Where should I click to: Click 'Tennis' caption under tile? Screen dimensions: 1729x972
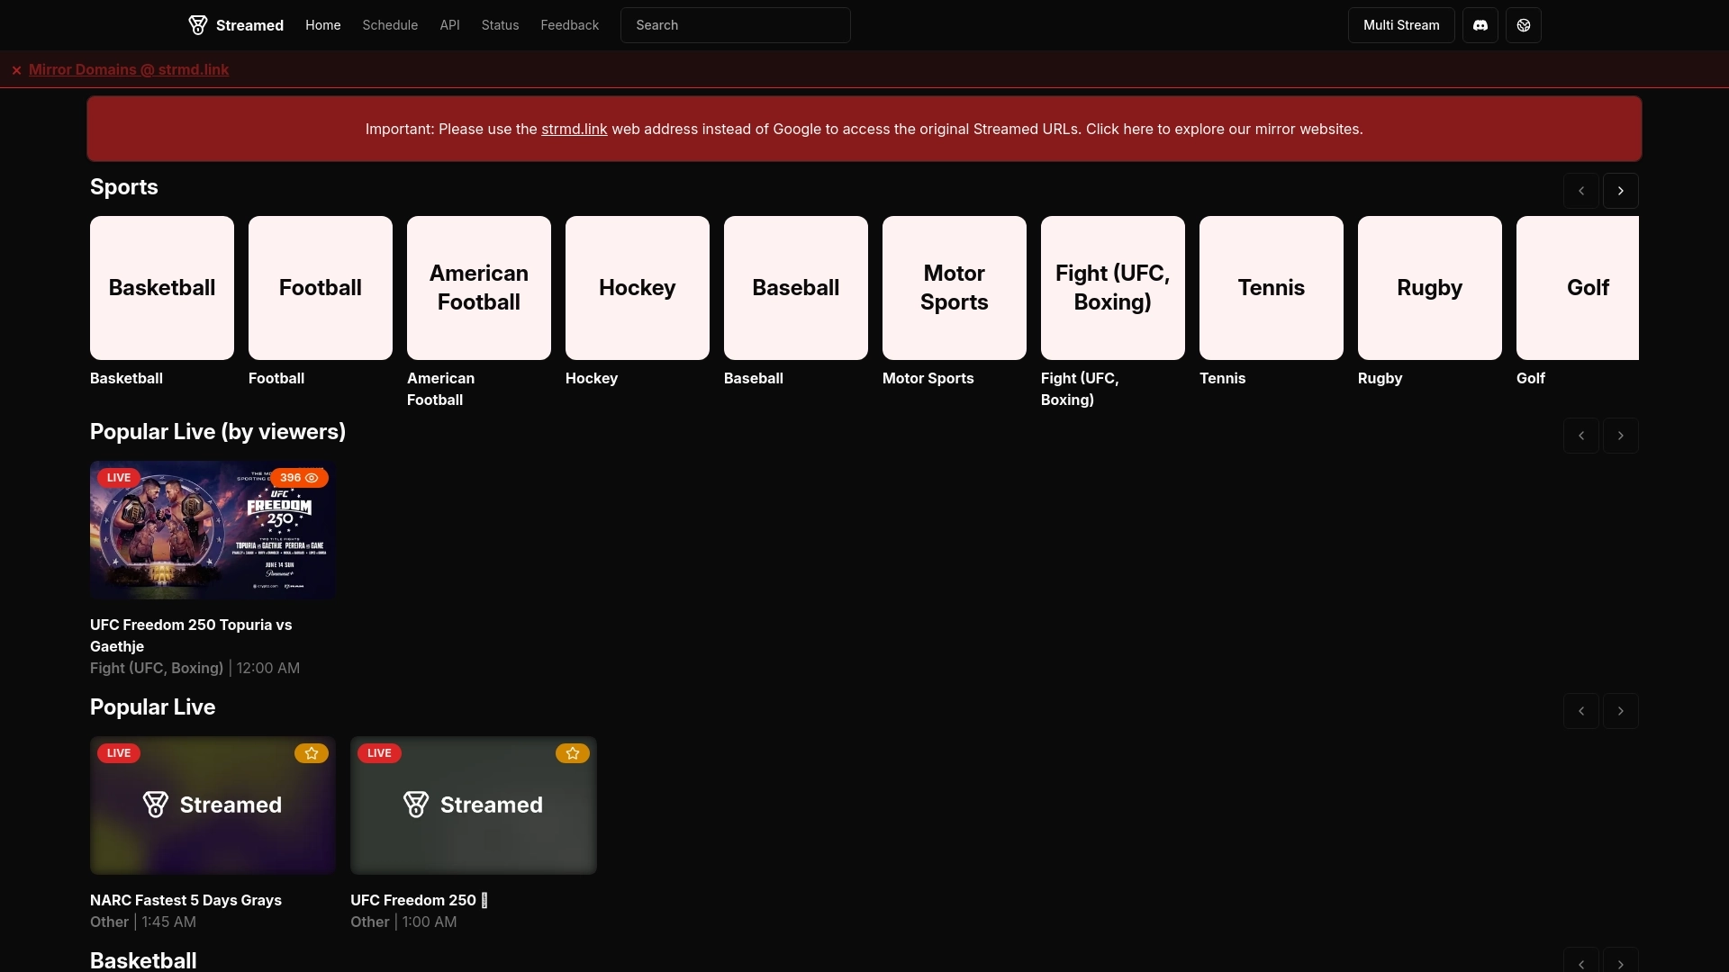point(1222,378)
